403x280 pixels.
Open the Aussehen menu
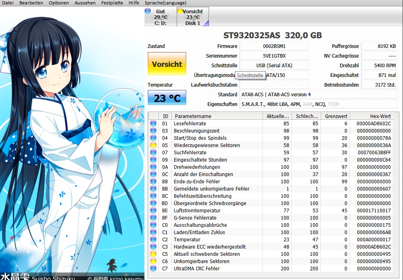click(85, 3)
